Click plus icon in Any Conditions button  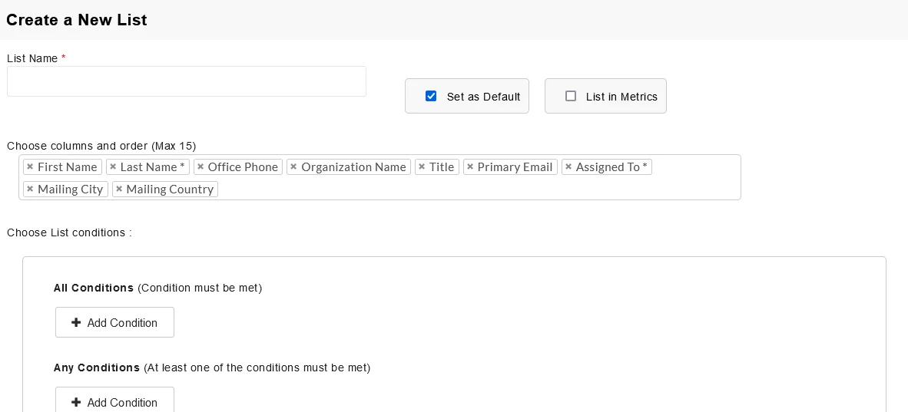(76, 402)
